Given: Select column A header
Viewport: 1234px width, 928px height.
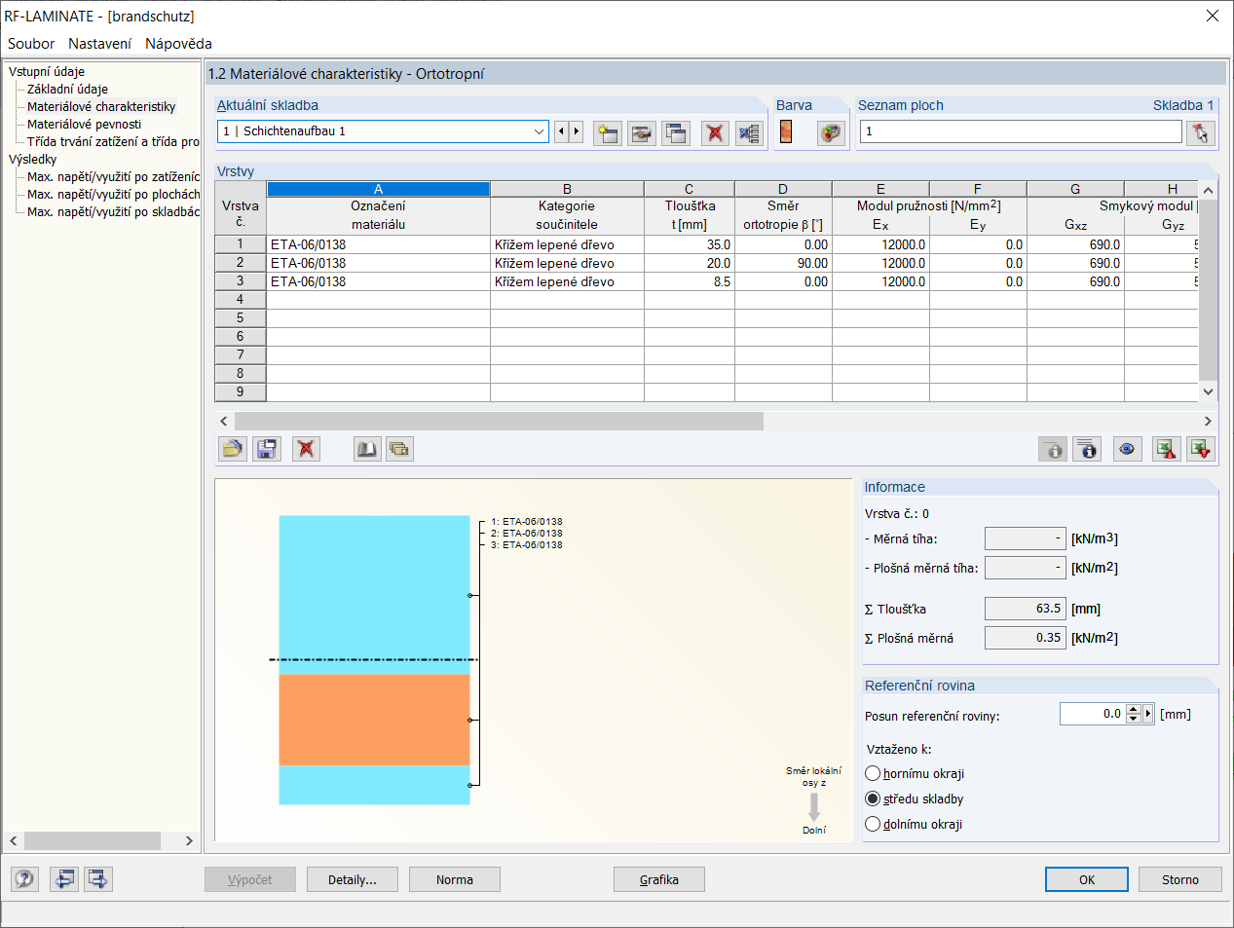Looking at the screenshot, I should pos(379,189).
